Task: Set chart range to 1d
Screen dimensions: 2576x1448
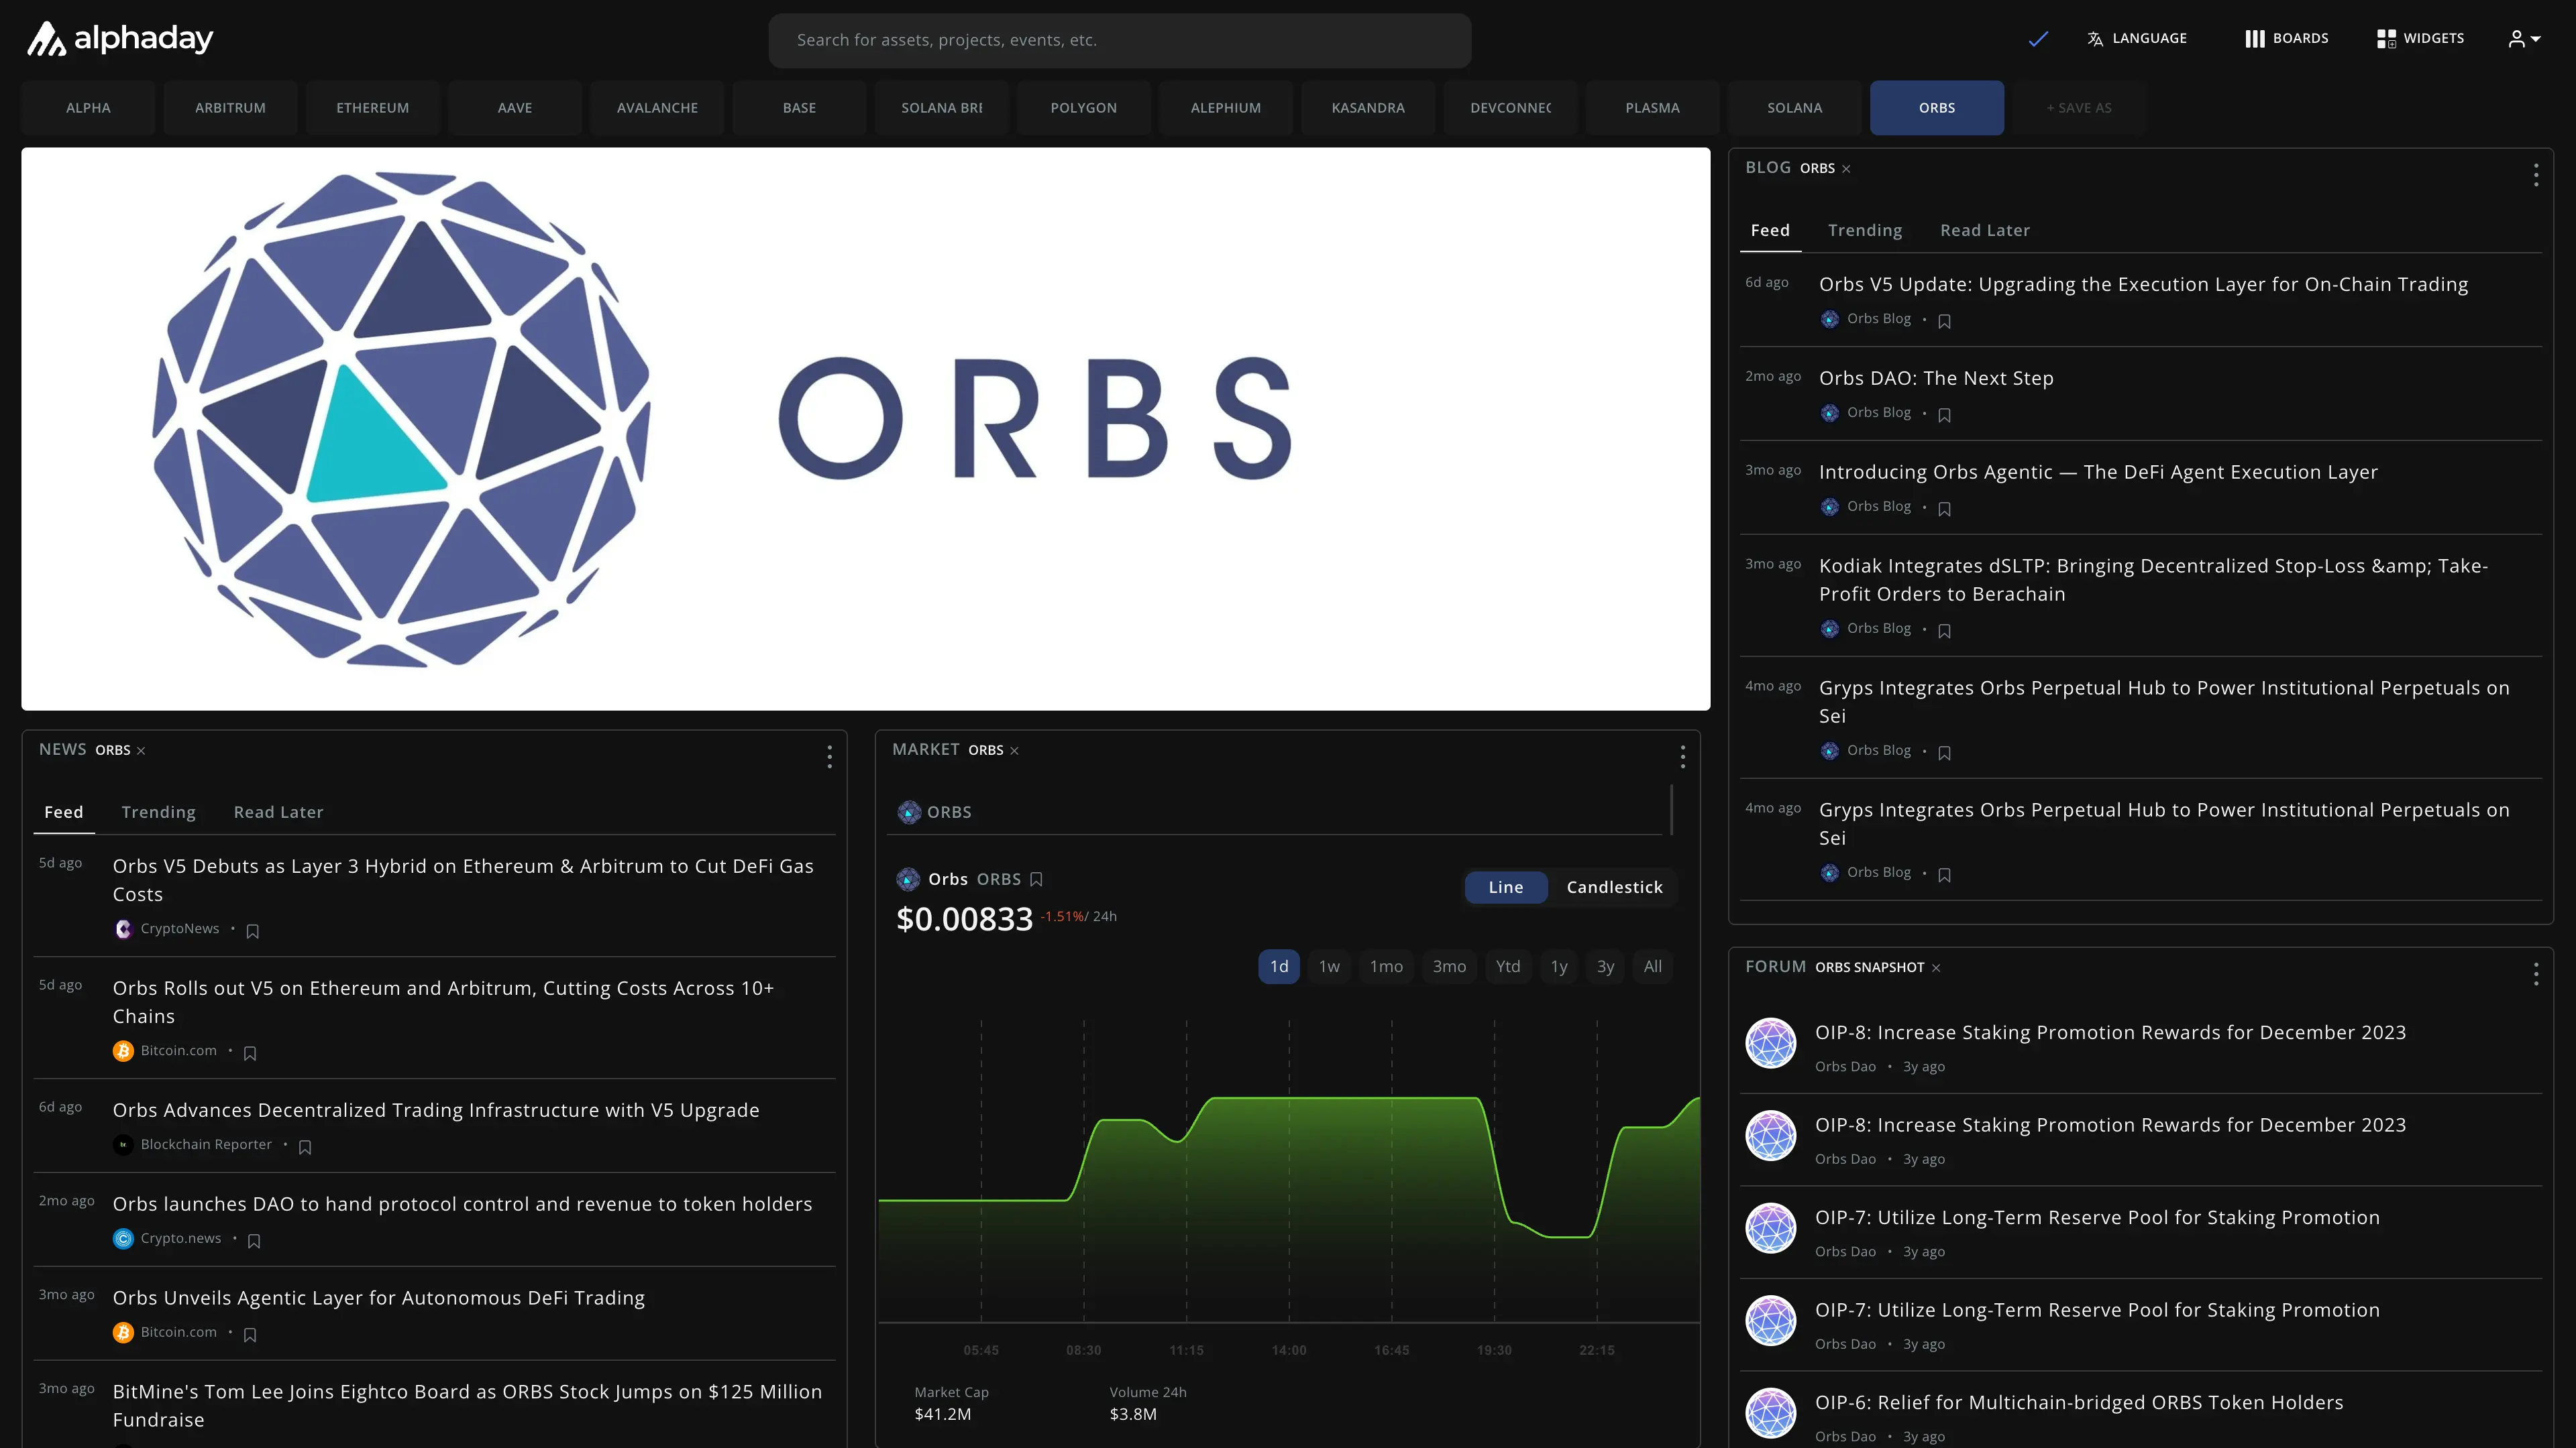Action: pos(1279,966)
